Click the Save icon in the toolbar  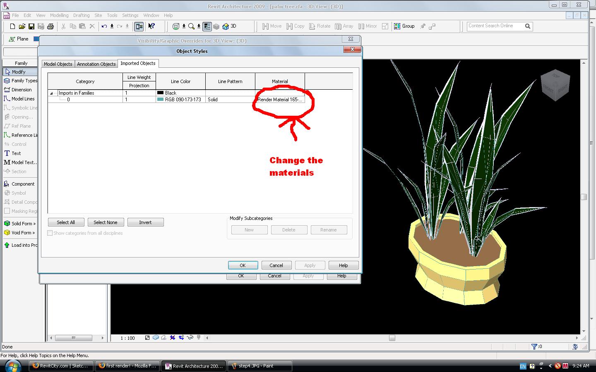click(x=31, y=26)
